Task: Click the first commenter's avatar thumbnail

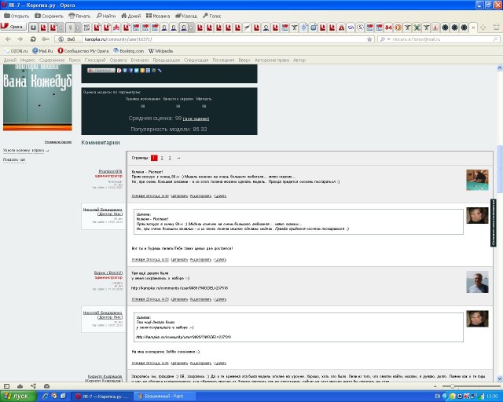Action: click(x=476, y=180)
